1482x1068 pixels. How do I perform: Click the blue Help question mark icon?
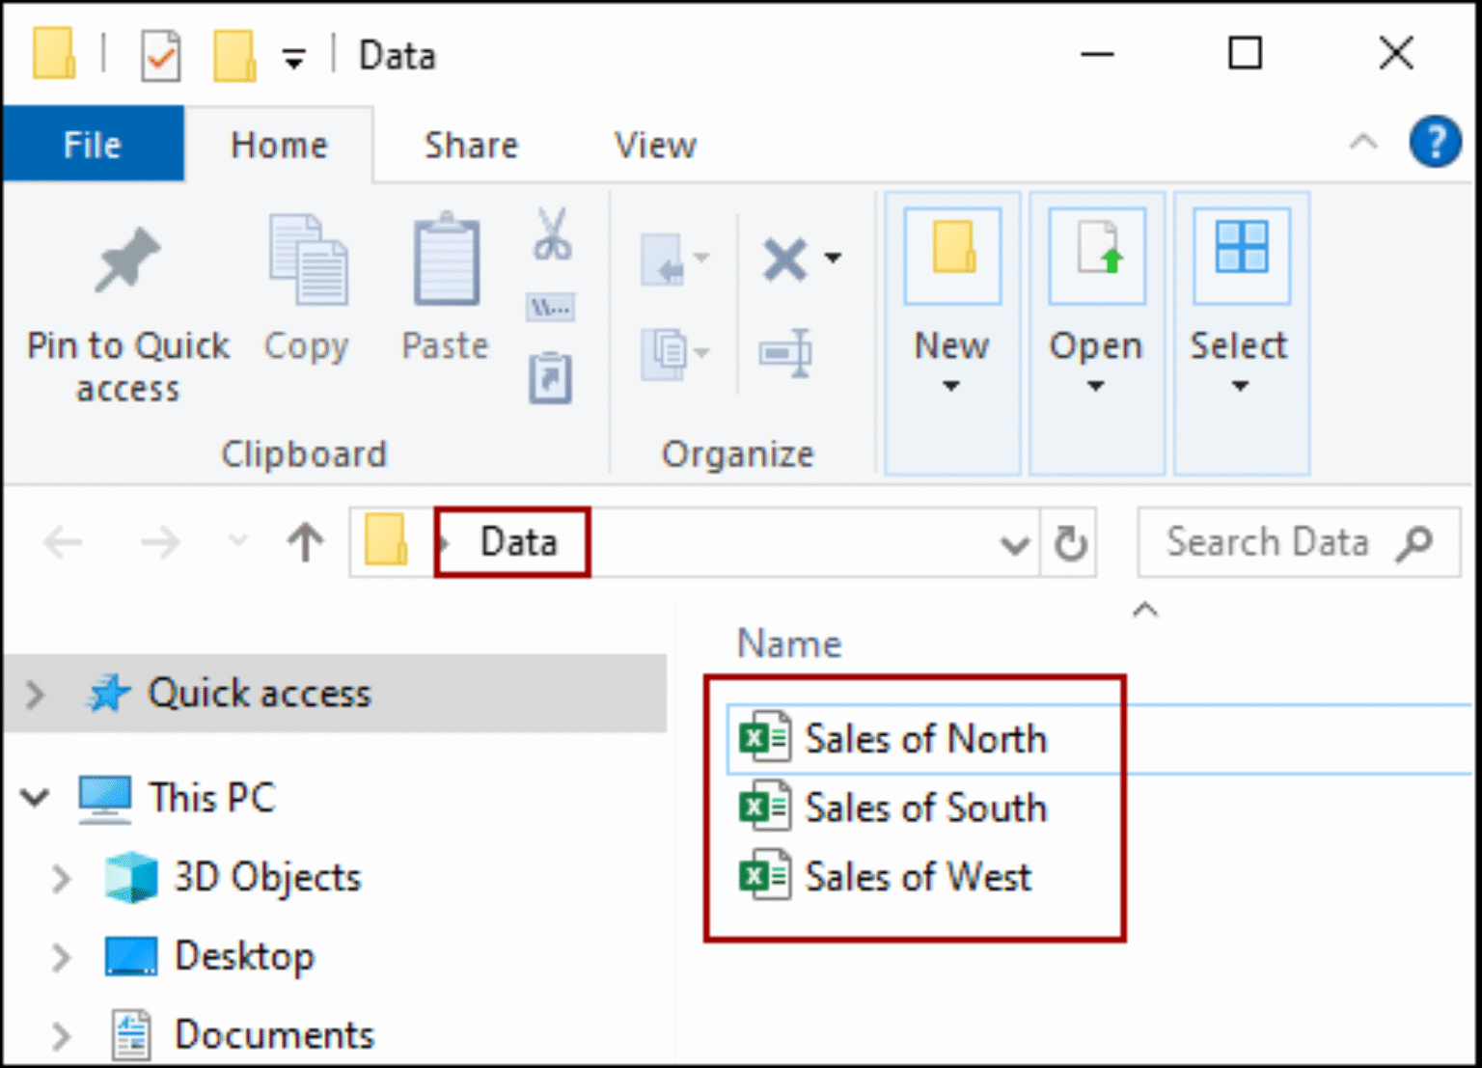click(1435, 143)
